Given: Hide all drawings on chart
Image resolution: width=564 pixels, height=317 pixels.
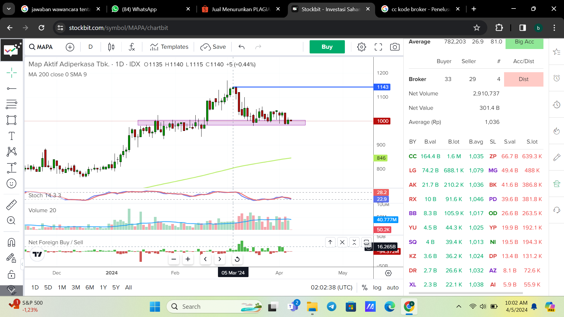Looking at the screenshot, I should (11, 290).
